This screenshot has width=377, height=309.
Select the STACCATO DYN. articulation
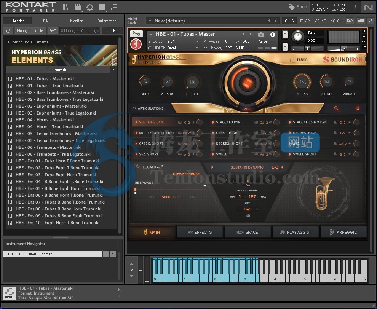coord(228,122)
